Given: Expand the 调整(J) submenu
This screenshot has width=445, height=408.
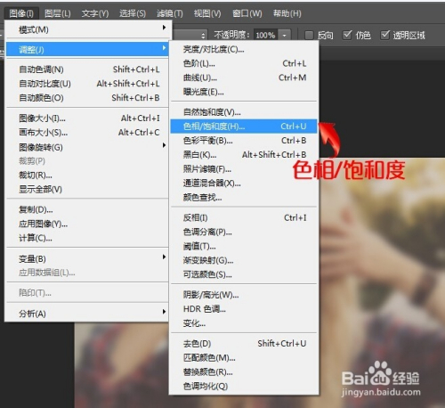Looking at the screenshot, I should (87, 49).
